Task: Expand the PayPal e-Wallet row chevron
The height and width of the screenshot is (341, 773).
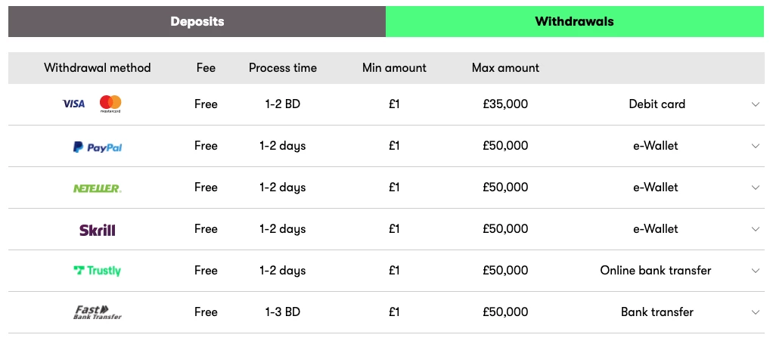Action: [756, 146]
